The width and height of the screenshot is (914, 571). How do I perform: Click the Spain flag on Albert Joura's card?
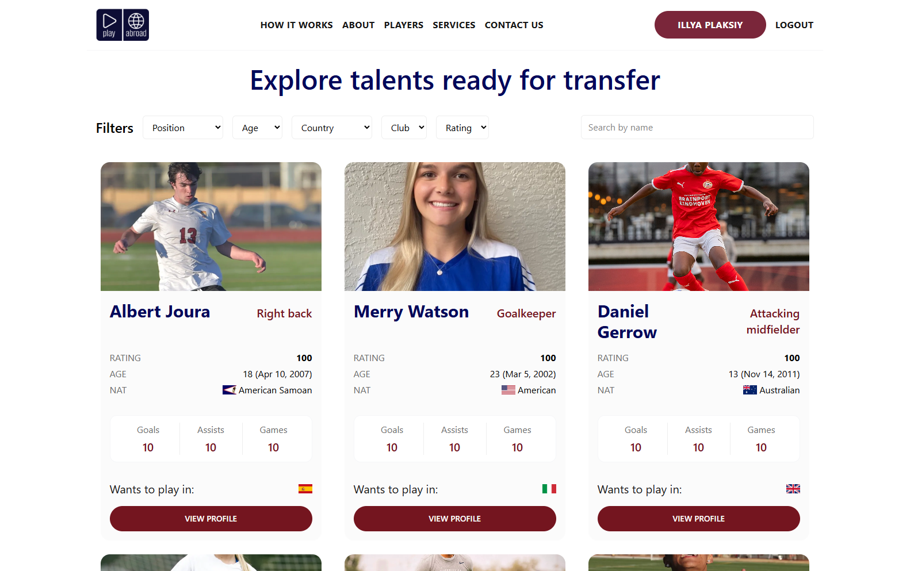coord(305,489)
